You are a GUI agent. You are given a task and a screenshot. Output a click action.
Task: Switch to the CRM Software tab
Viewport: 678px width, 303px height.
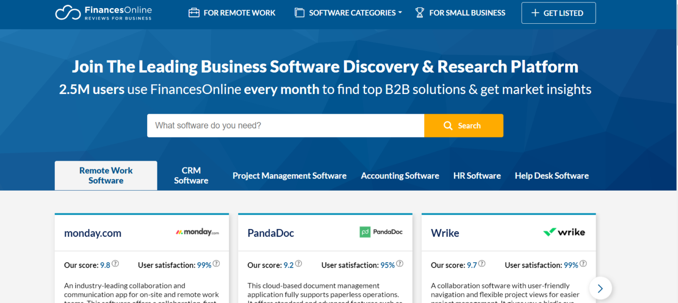pos(191,175)
